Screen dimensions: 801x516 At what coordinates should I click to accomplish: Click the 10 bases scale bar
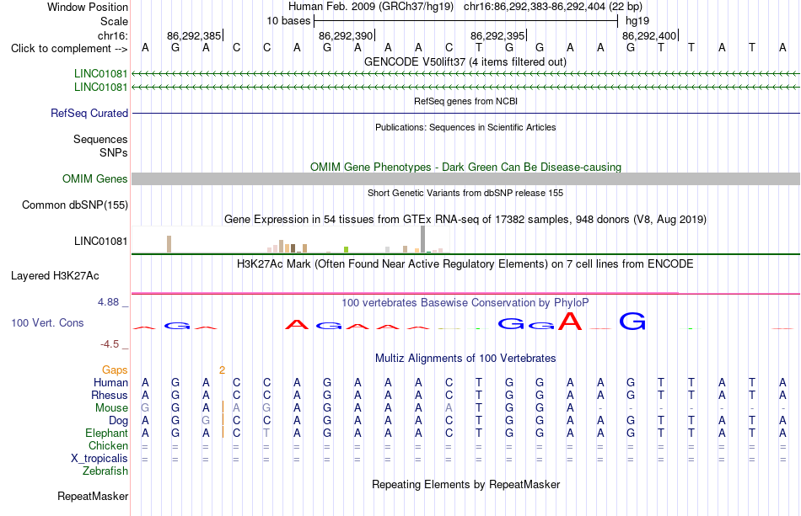(x=466, y=21)
